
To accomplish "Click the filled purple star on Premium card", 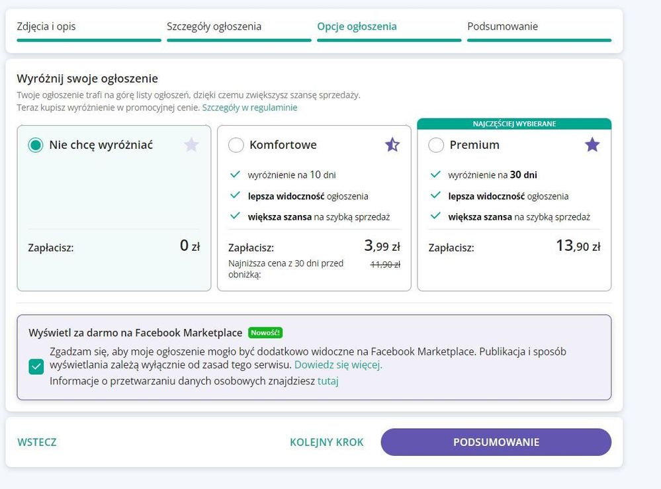I will (x=592, y=145).
